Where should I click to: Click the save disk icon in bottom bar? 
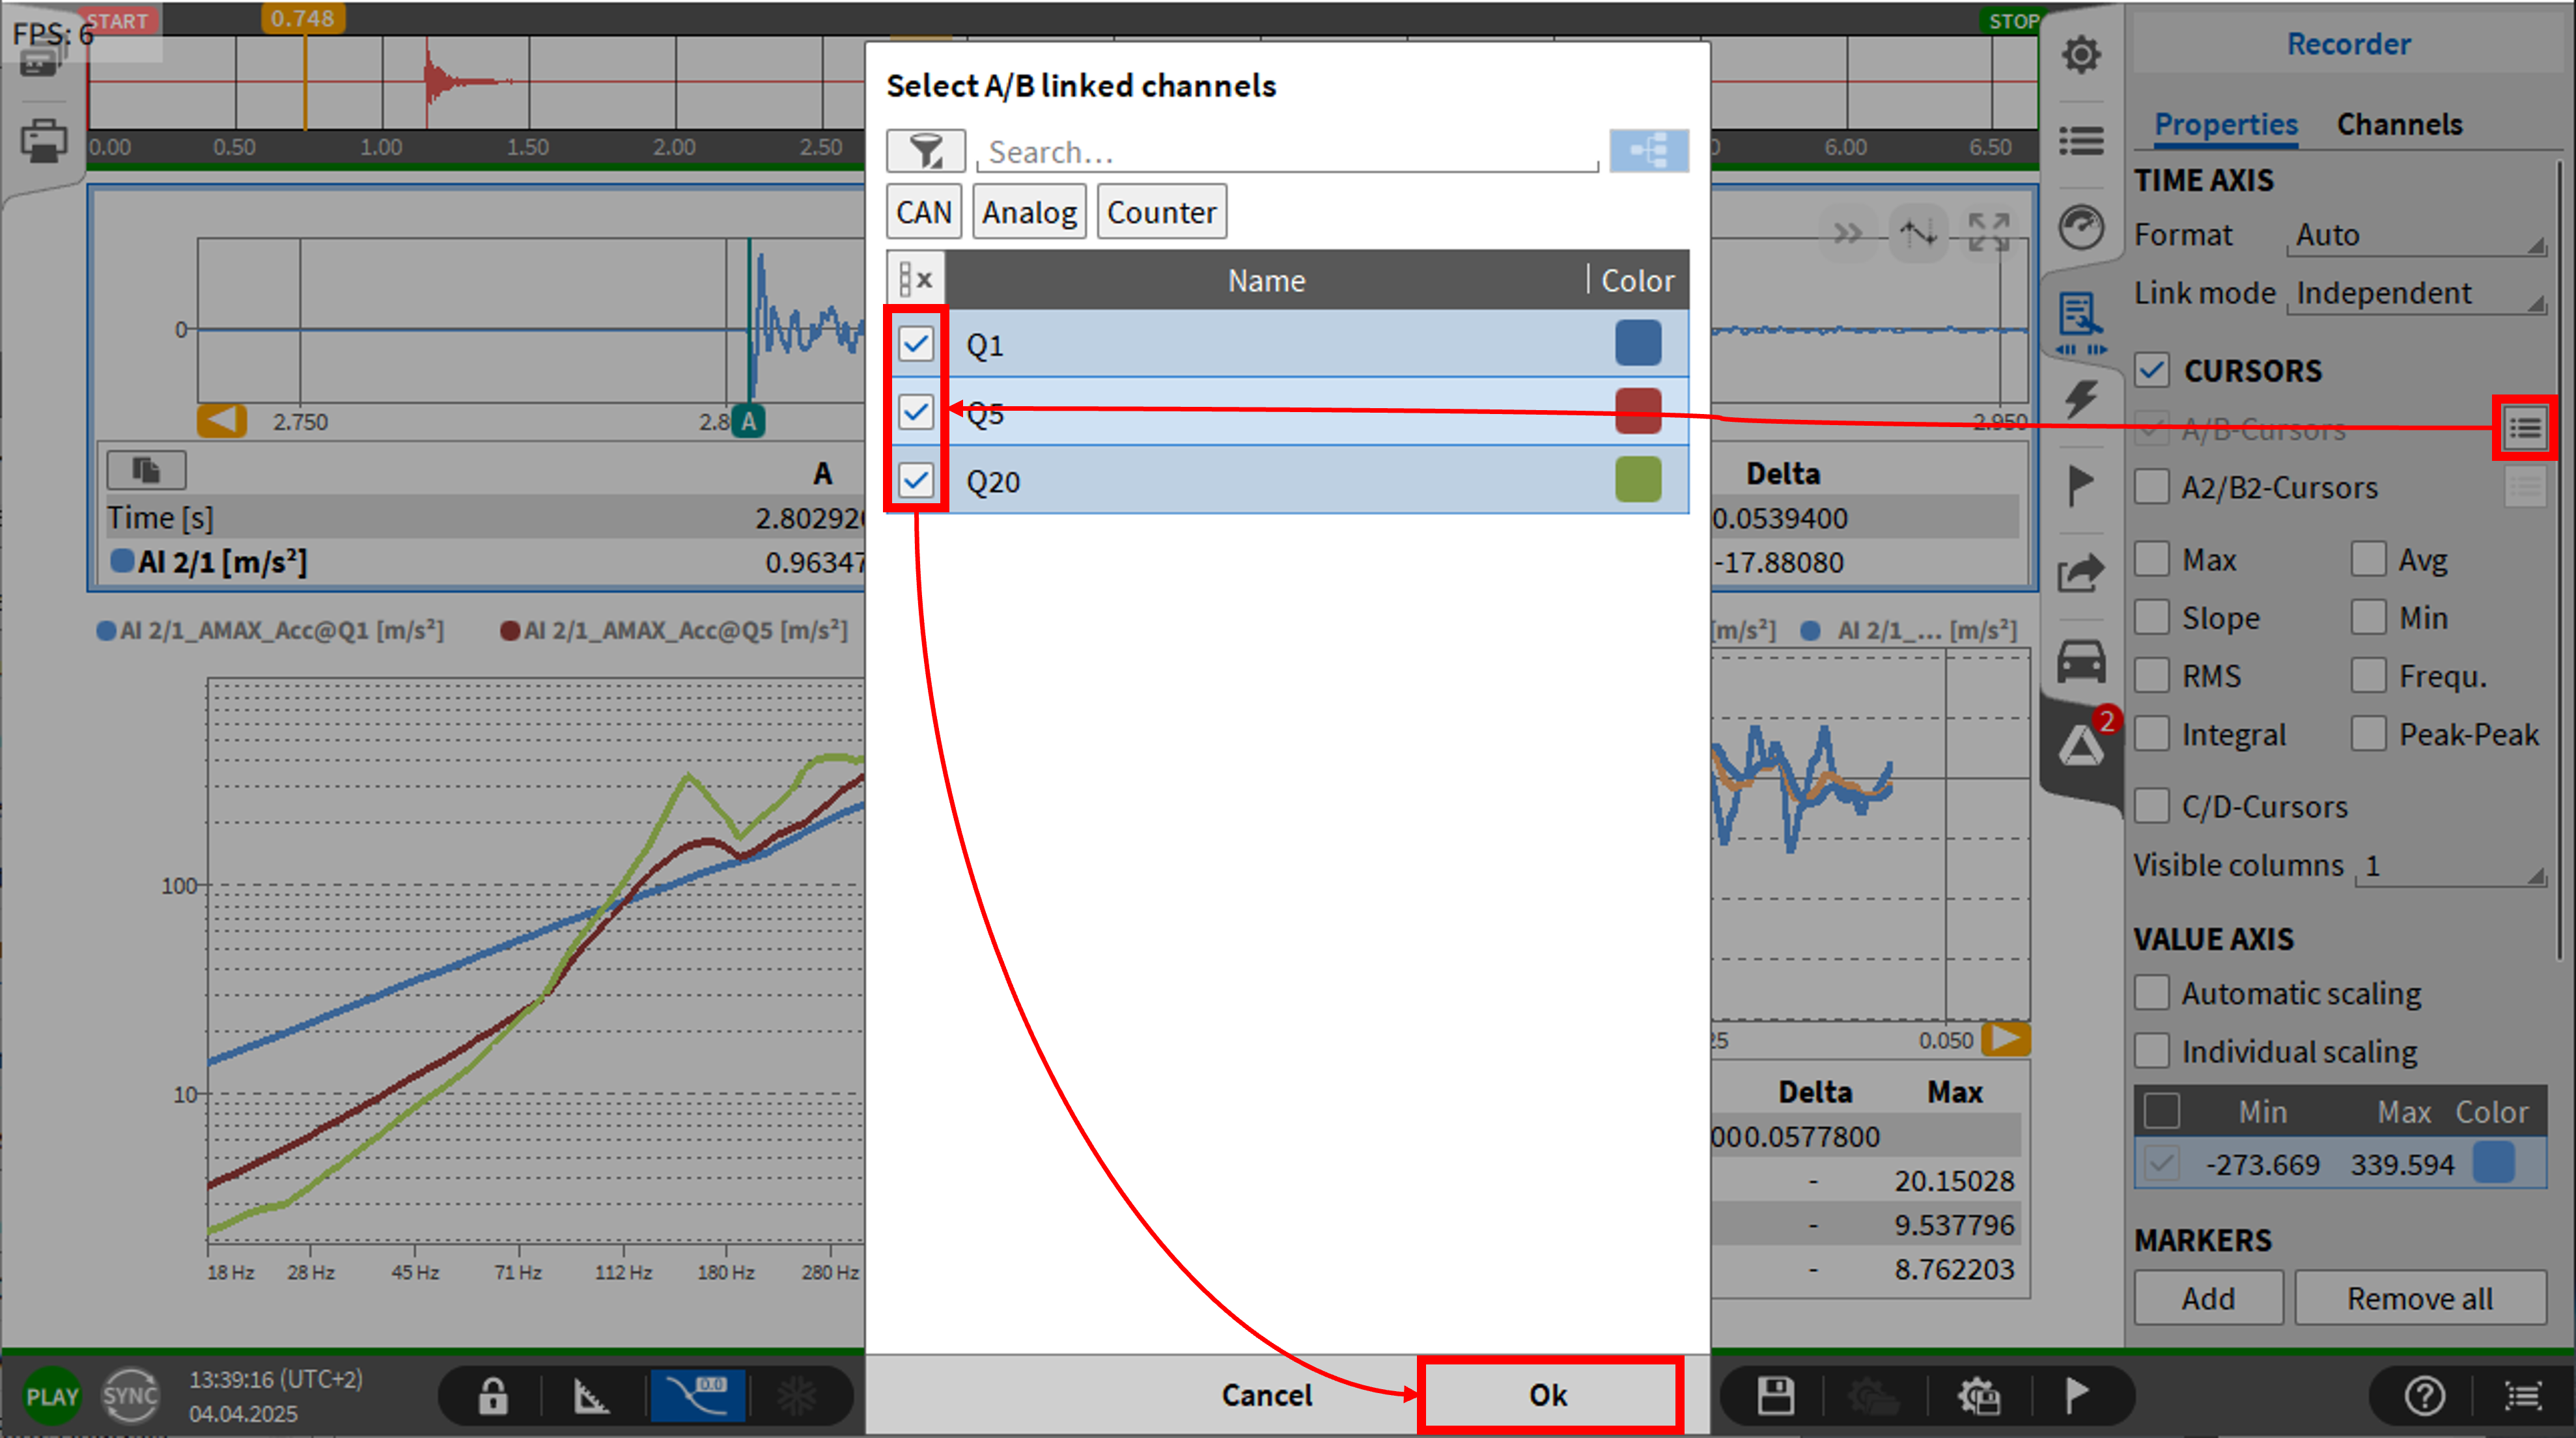tap(1776, 1395)
